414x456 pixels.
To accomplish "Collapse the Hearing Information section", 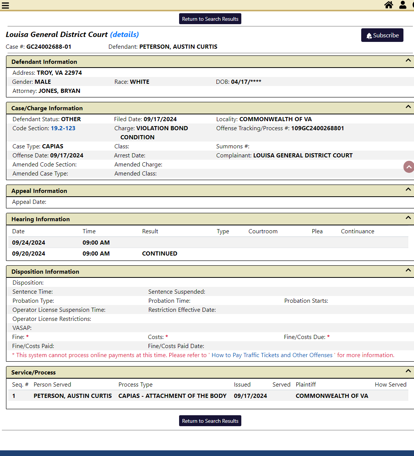I will coord(408,218).
